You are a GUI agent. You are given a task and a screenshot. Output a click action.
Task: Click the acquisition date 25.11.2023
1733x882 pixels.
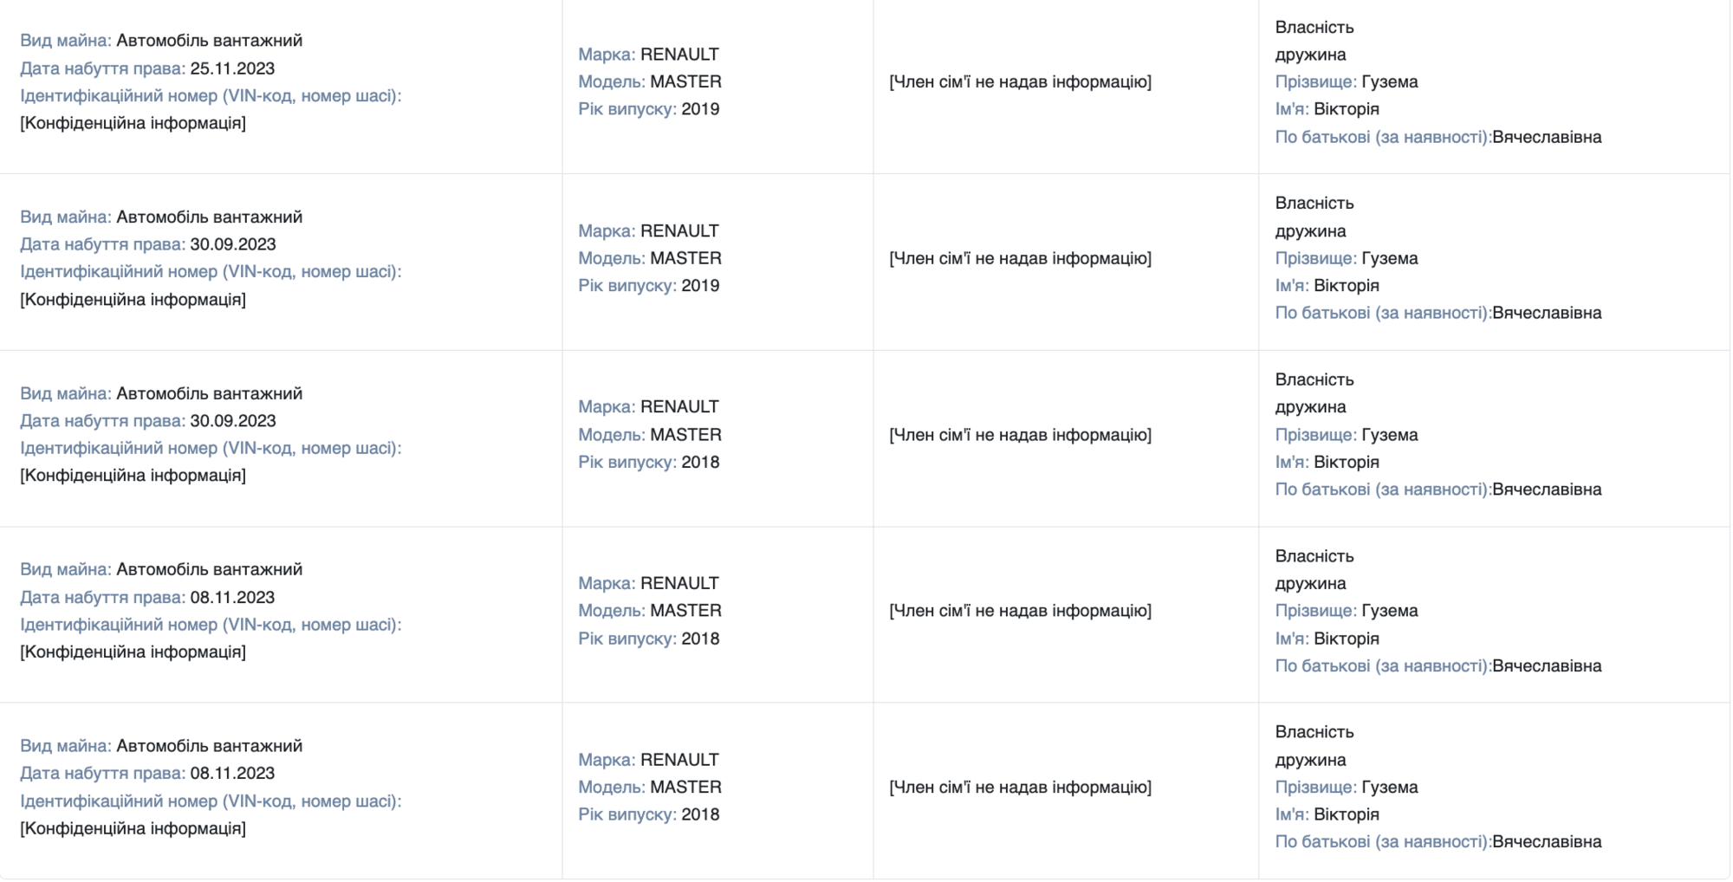[232, 68]
